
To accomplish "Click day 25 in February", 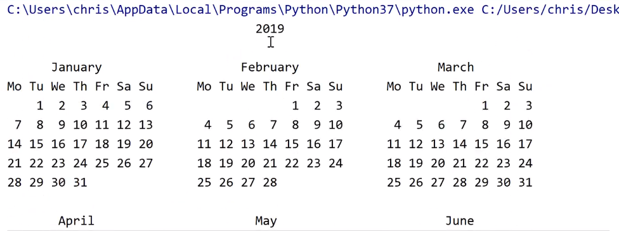I will 204,182.
